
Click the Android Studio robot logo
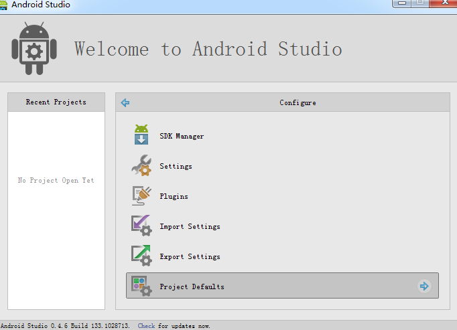[x=34, y=48]
